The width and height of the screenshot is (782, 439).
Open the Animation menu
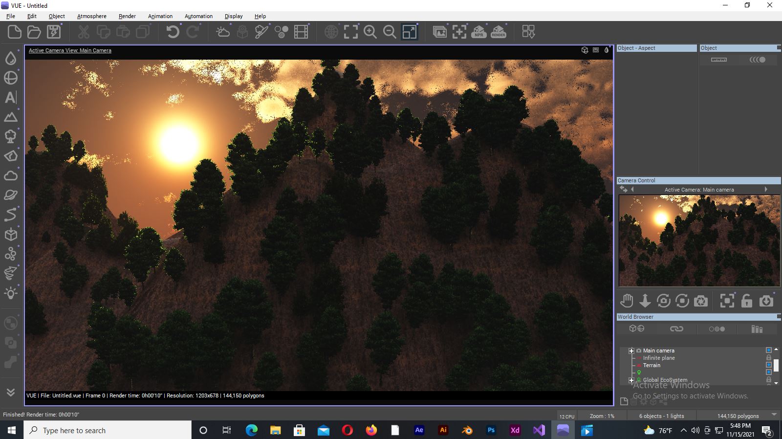(x=160, y=16)
